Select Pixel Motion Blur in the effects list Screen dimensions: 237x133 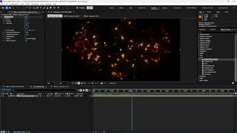209,66
